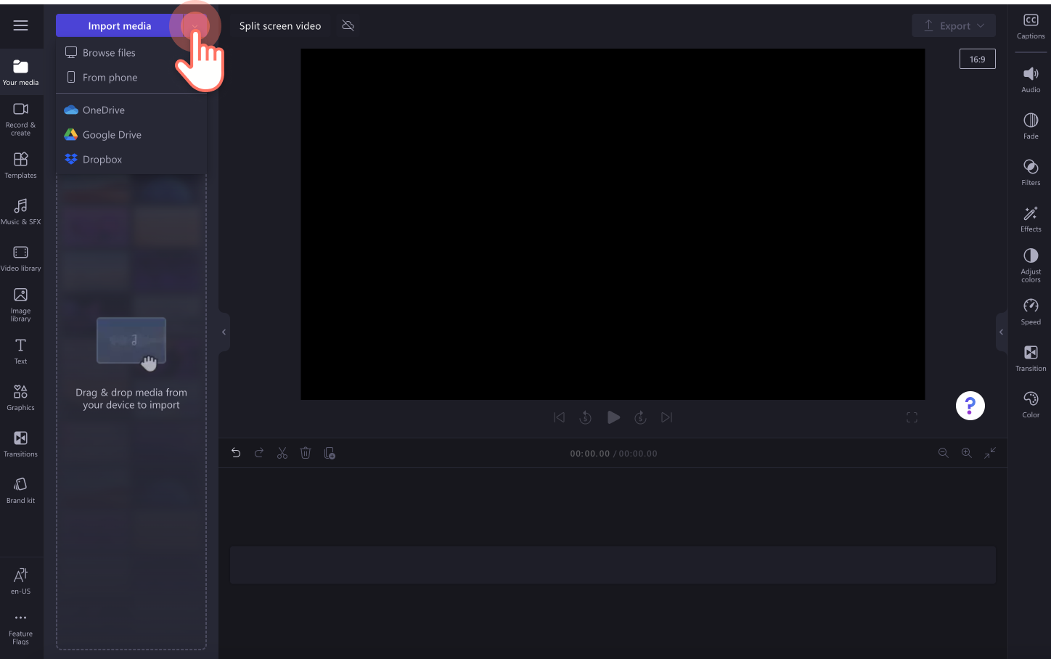The width and height of the screenshot is (1051, 659).
Task: Select the Music & SFX sidebar tool
Action: click(x=21, y=211)
